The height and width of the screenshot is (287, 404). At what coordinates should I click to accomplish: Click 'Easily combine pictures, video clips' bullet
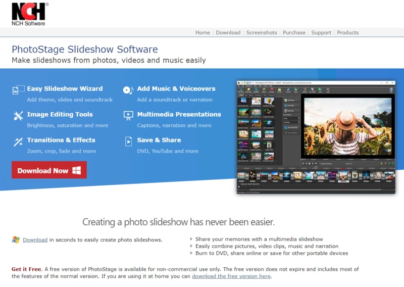[x=267, y=246]
